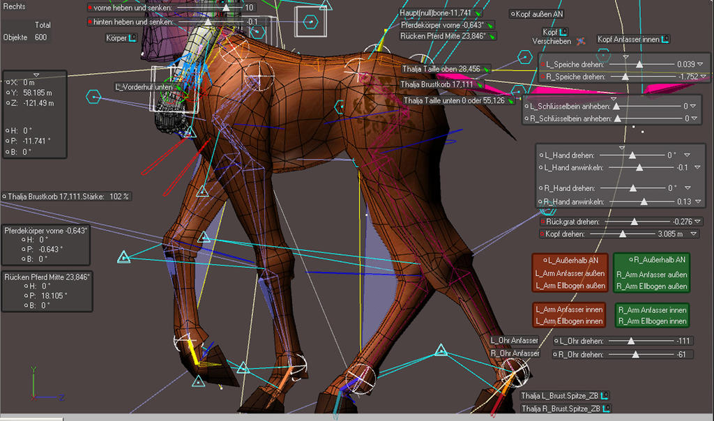The image size is (714, 421).
Task: Collapse the Hand drehen HUD panel
Action: (621, 148)
